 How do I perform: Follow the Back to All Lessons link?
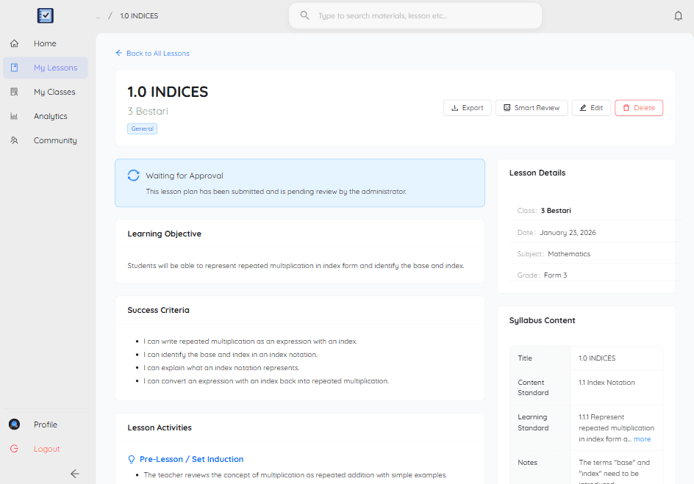point(152,53)
